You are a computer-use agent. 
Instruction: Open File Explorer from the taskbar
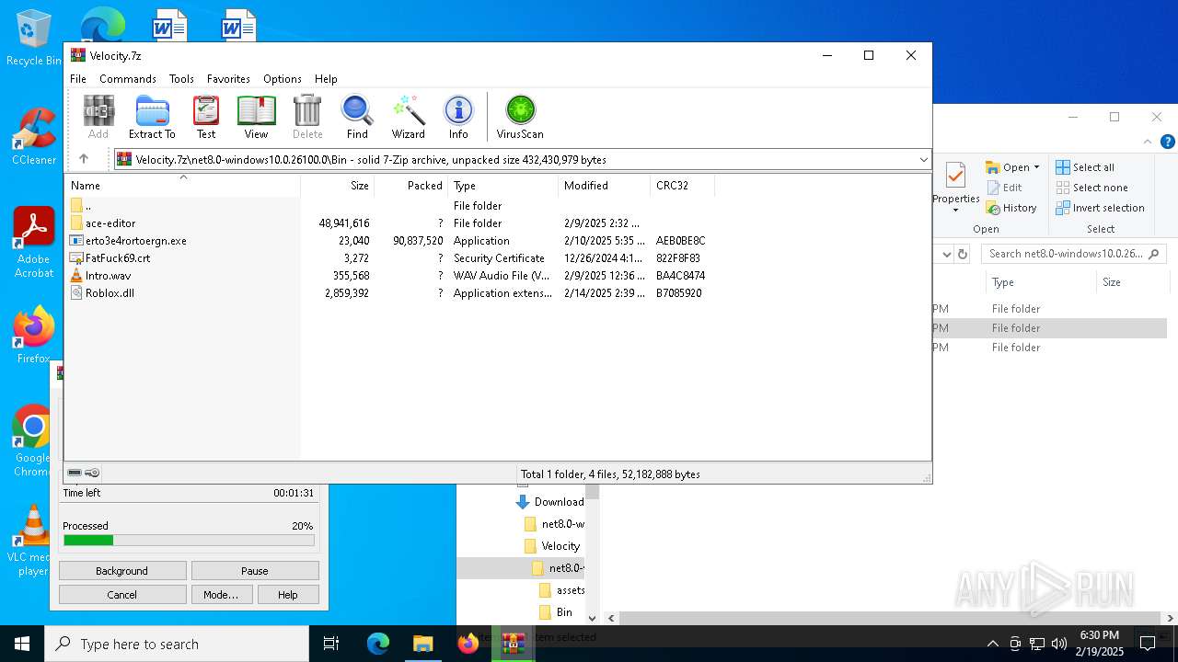point(423,644)
